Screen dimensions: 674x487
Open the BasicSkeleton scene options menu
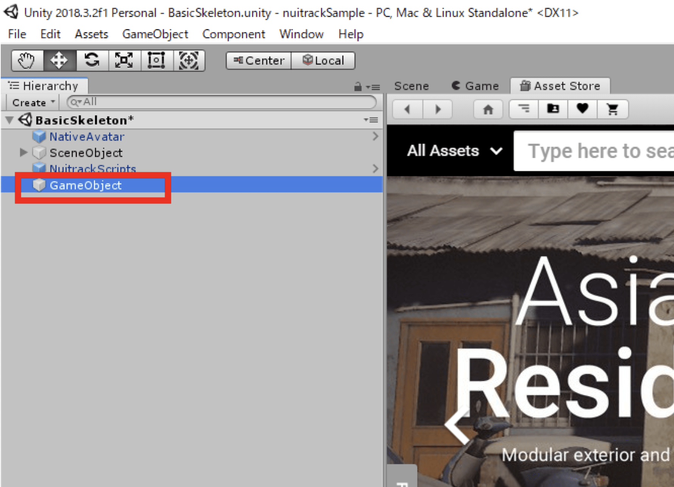[371, 120]
